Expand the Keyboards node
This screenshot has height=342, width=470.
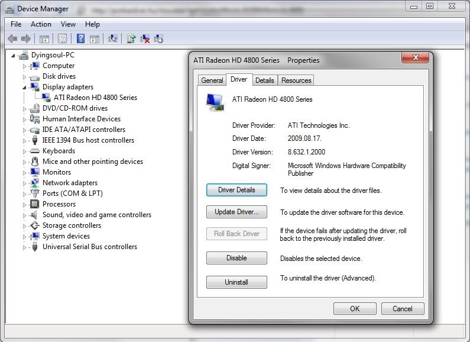pos(25,151)
